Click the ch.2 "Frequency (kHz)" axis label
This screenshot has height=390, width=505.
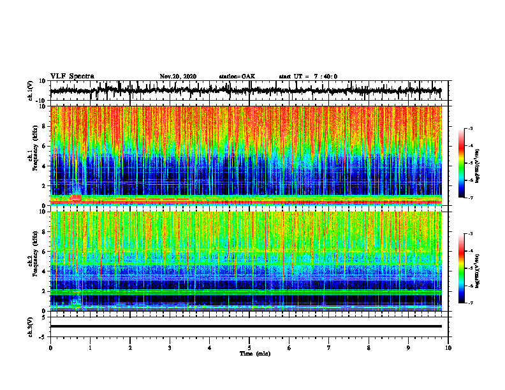pos(35,254)
